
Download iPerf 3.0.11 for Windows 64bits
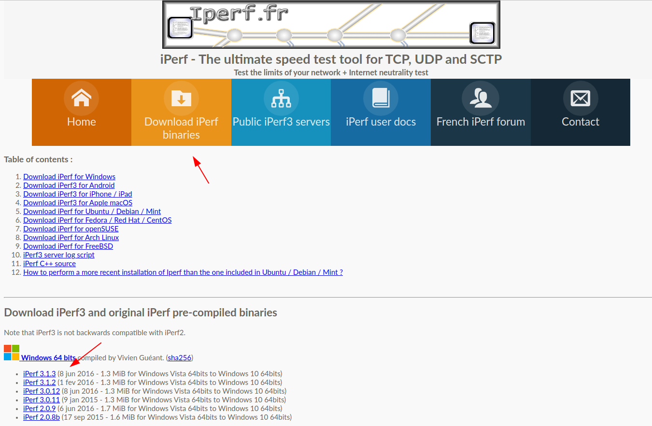42,400
